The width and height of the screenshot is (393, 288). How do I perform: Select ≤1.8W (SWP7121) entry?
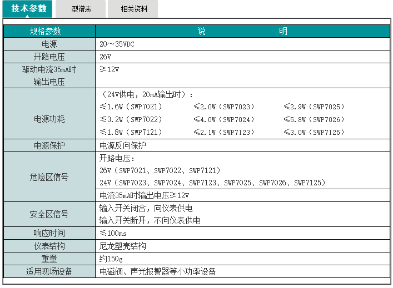131,132
